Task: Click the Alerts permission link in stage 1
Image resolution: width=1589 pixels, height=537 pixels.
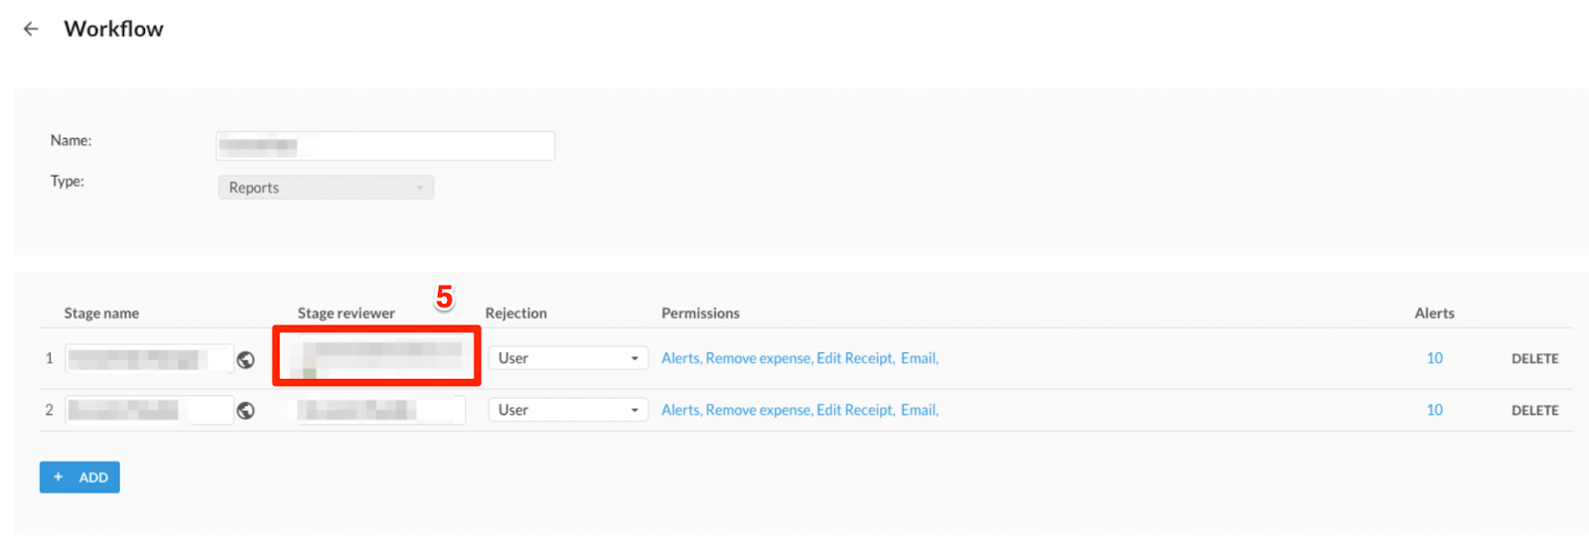Action: click(x=680, y=358)
